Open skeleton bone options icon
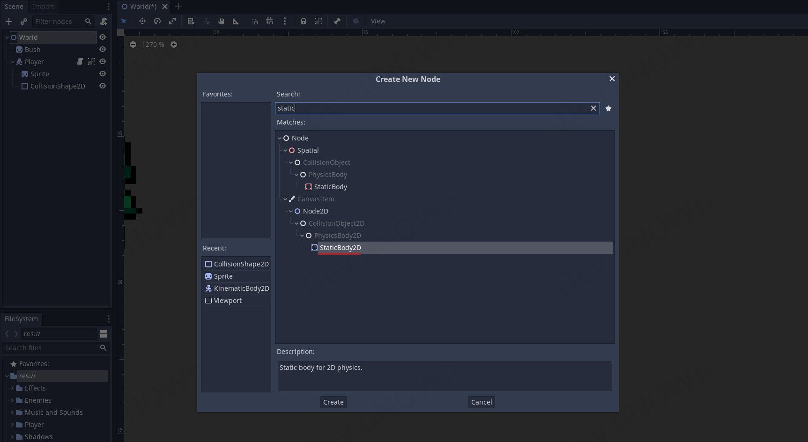Image resolution: width=808 pixels, height=442 pixels. (337, 21)
